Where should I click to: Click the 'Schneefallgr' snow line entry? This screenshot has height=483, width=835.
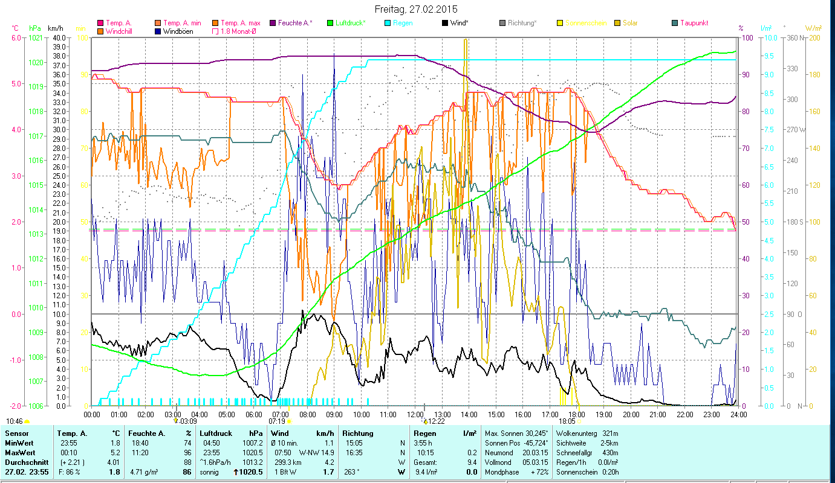click(586, 453)
